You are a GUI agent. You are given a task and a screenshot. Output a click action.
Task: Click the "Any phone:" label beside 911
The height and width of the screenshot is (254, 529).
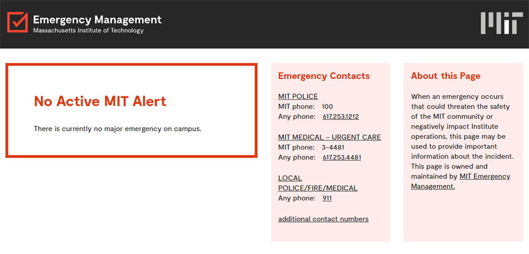(x=297, y=198)
